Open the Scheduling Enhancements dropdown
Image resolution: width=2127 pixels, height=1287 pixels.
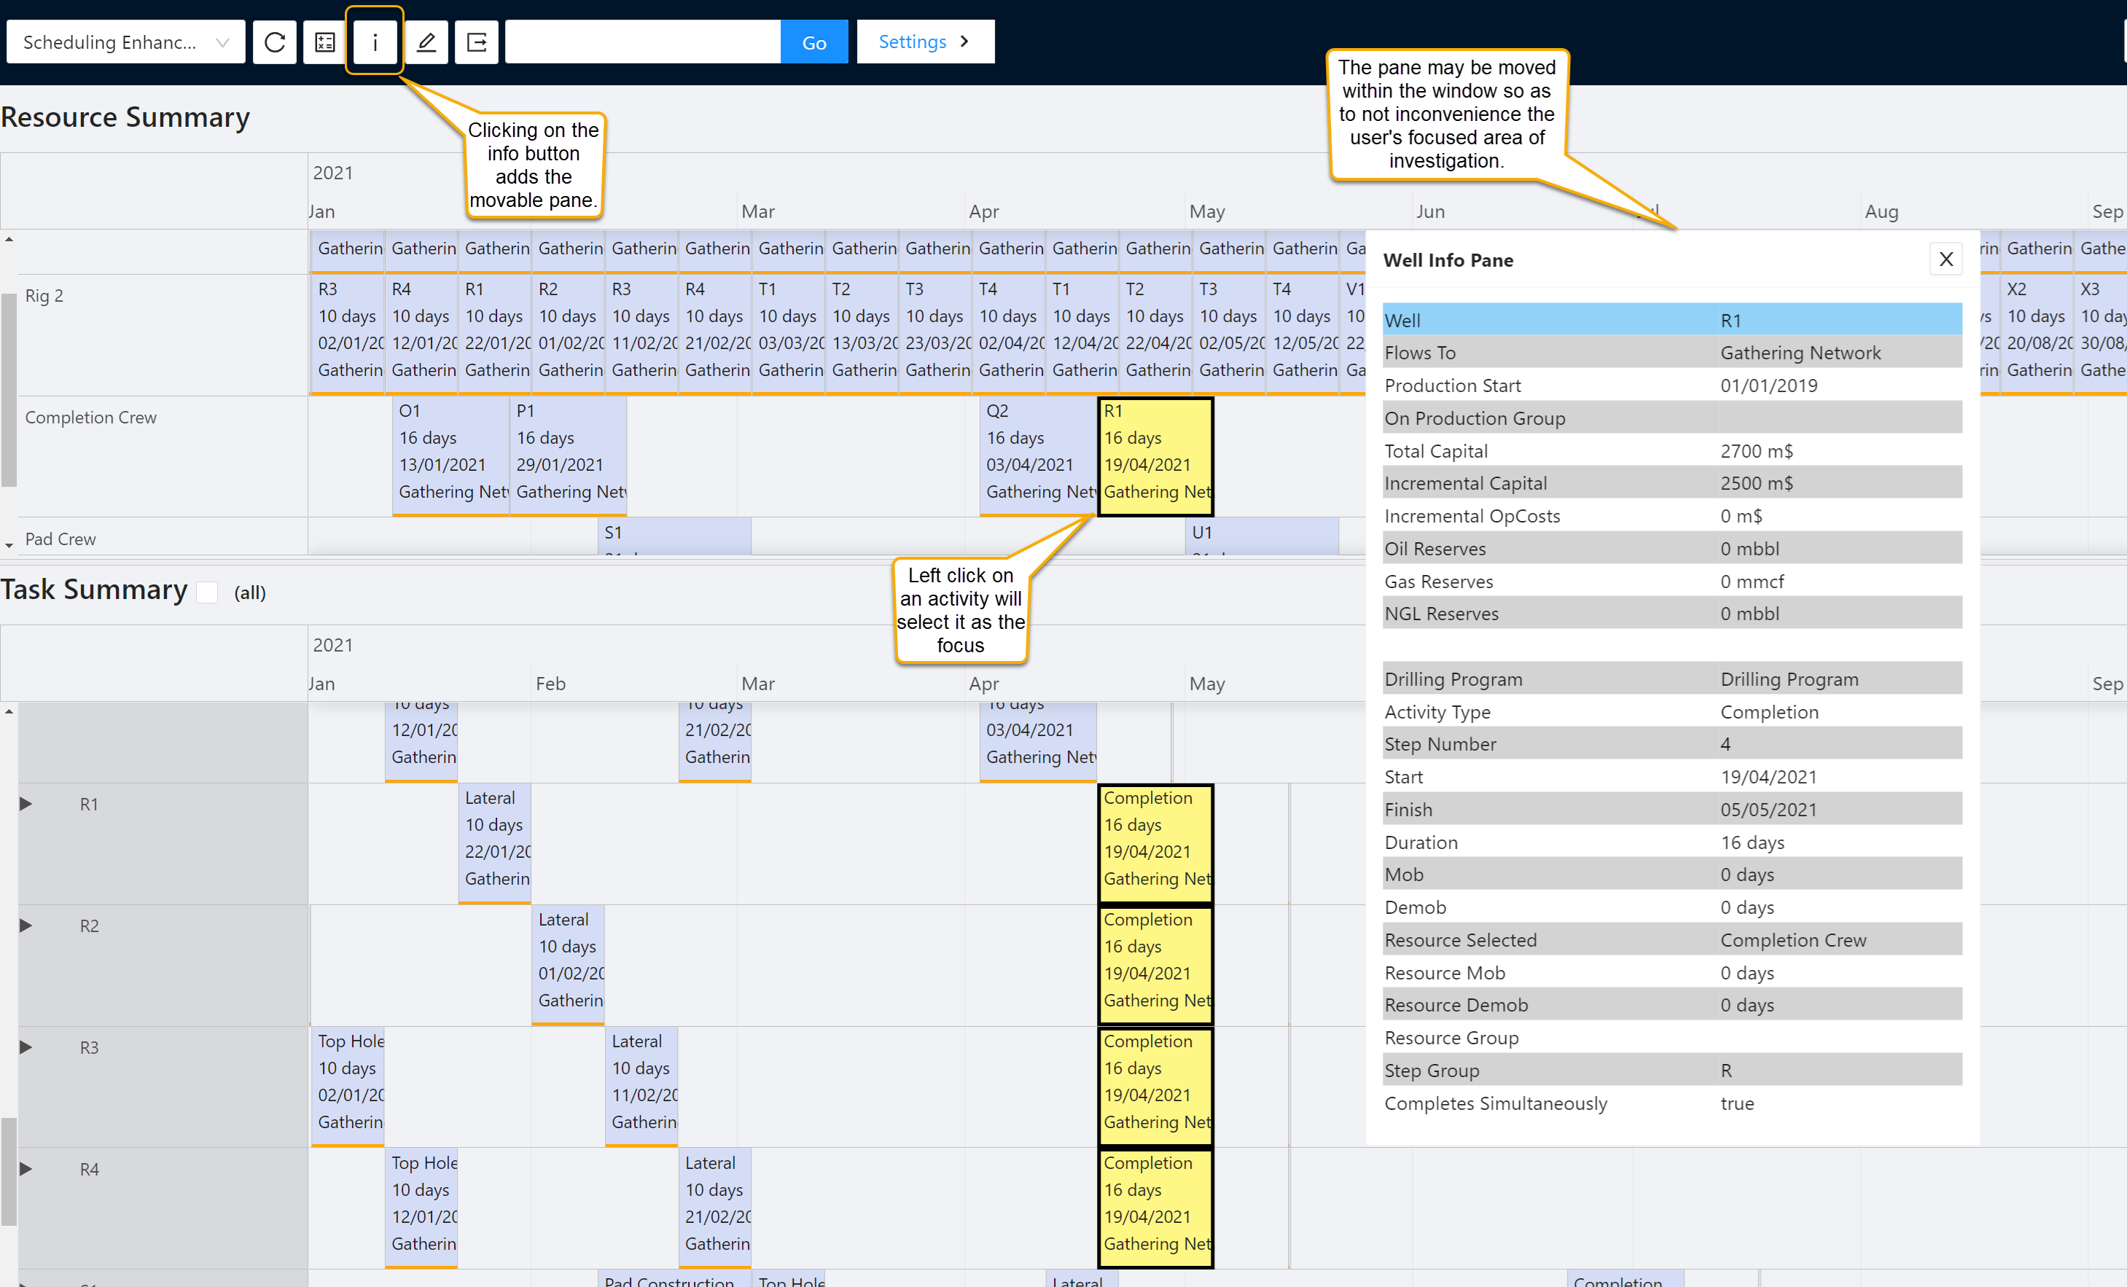tap(125, 42)
